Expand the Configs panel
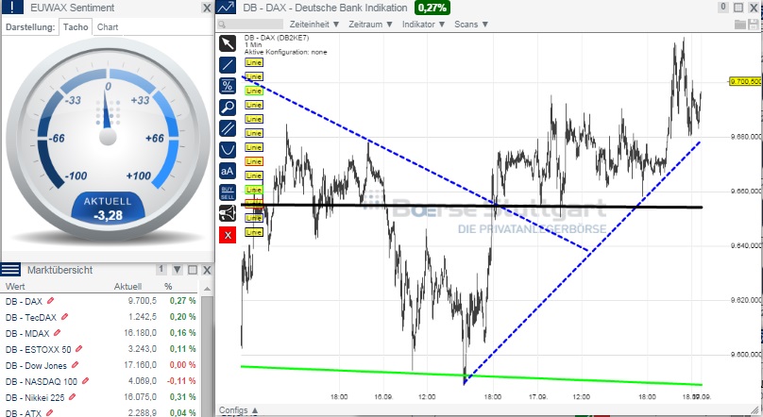The width and height of the screenshot is (763, 417). [x=238, y=410]
